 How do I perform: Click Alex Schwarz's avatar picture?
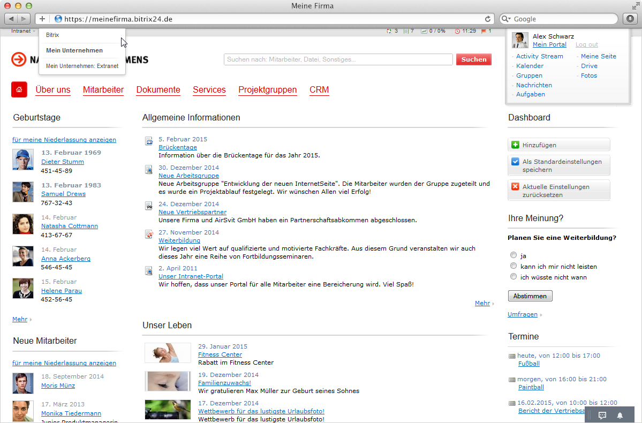520,40
